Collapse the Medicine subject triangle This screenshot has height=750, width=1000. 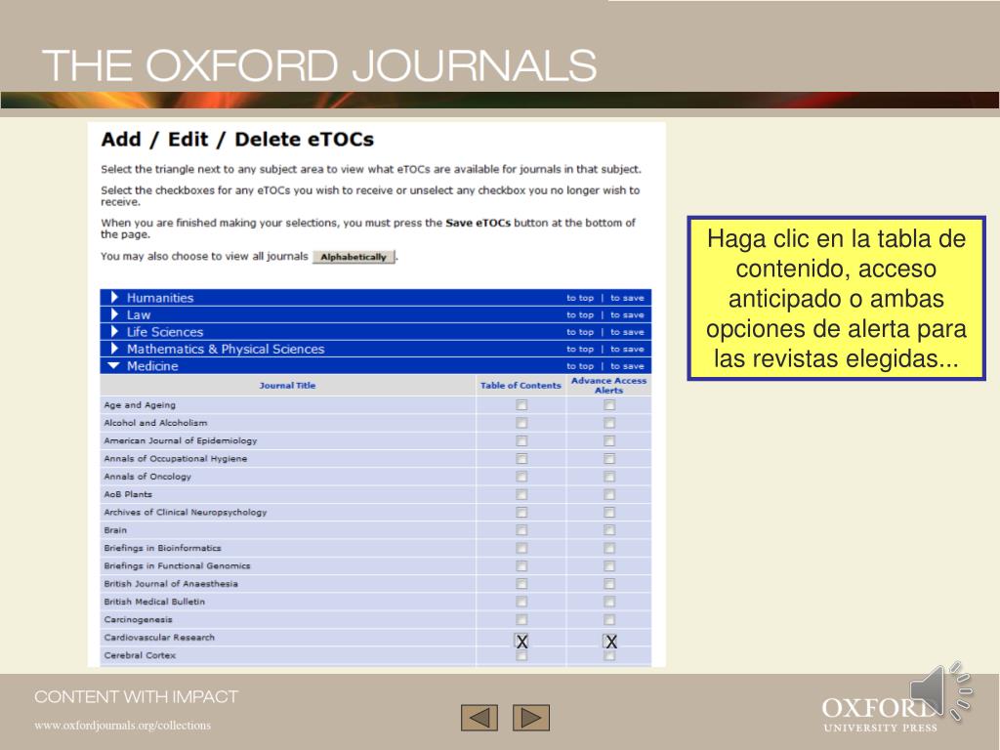pos(114,366)
